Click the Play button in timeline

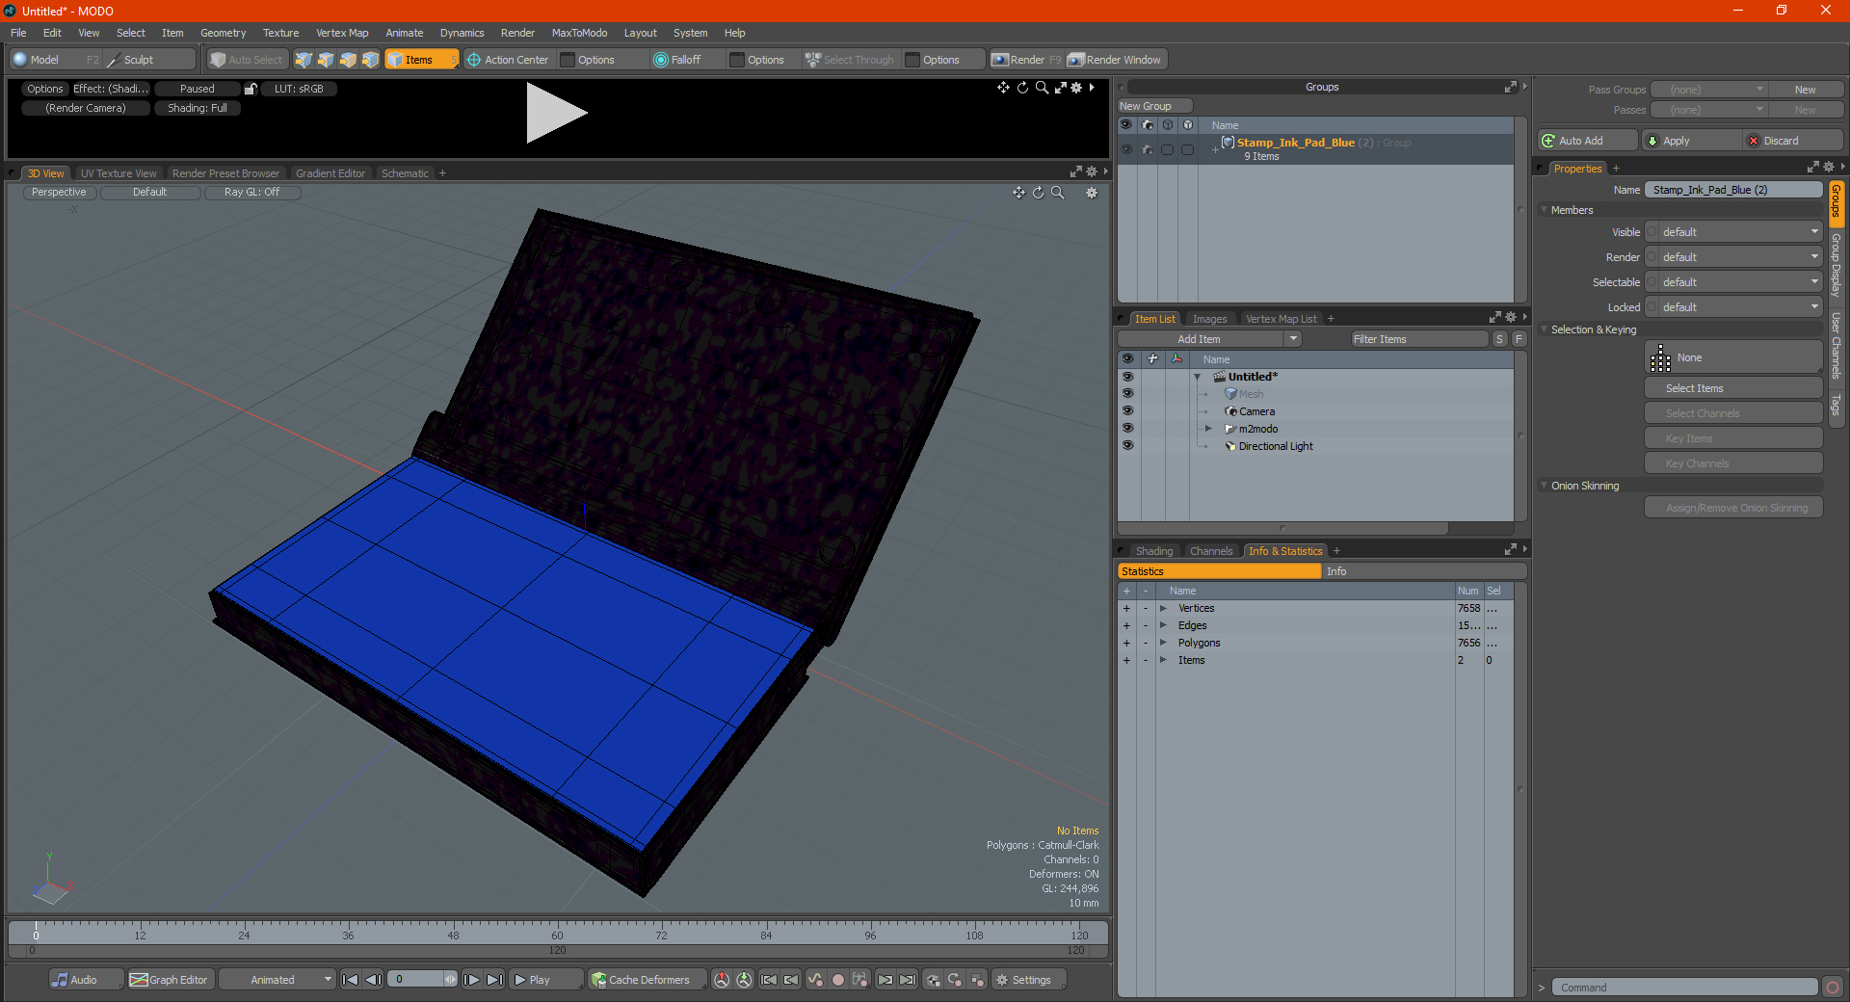pyautogui.click(x=545, y=980)
